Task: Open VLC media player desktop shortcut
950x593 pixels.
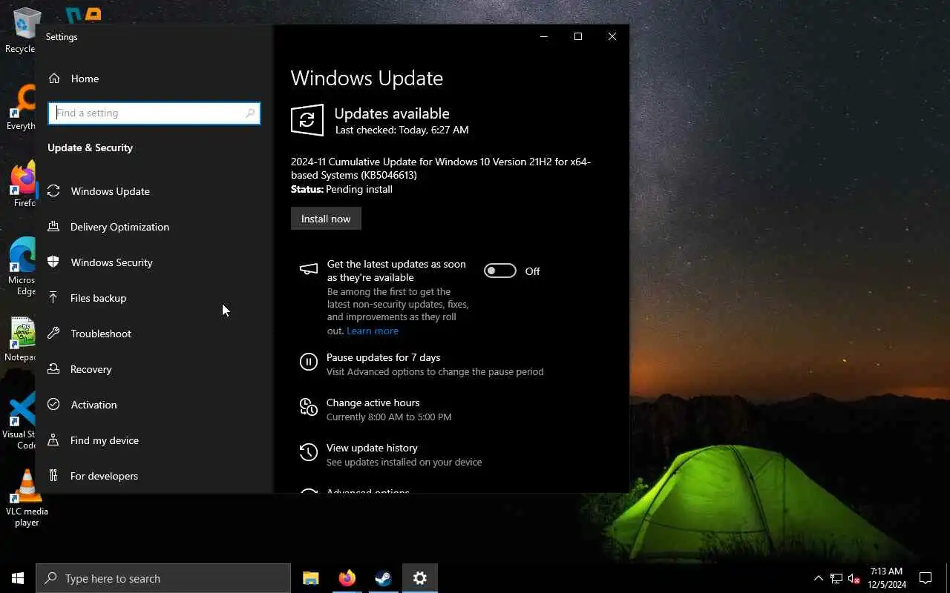Action: coord(27,498)
